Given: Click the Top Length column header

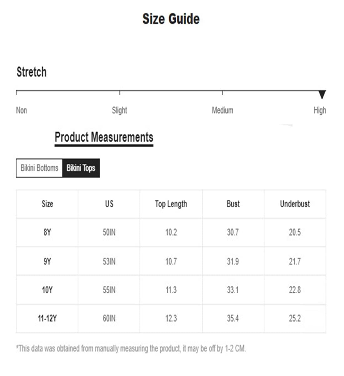Looking at the screenshot, I should [x=171, y=204].
